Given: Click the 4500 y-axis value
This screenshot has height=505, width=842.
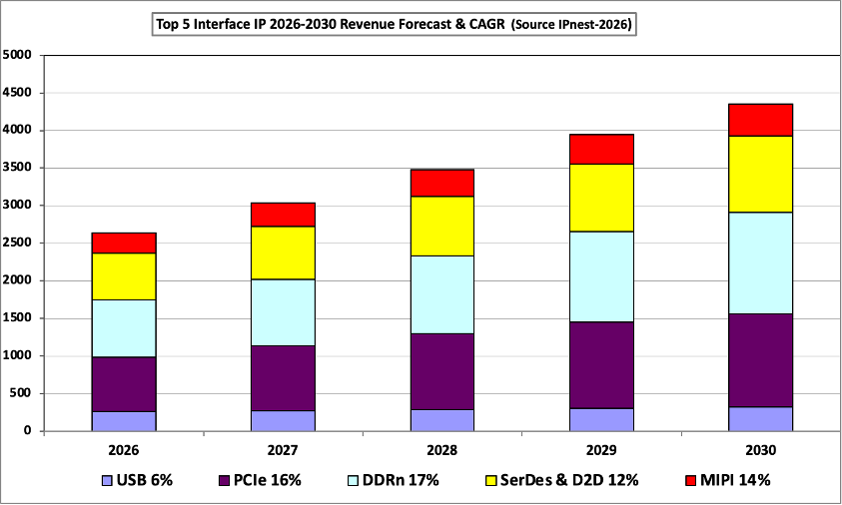Looking at the screenshot, I should coord(17,92).
